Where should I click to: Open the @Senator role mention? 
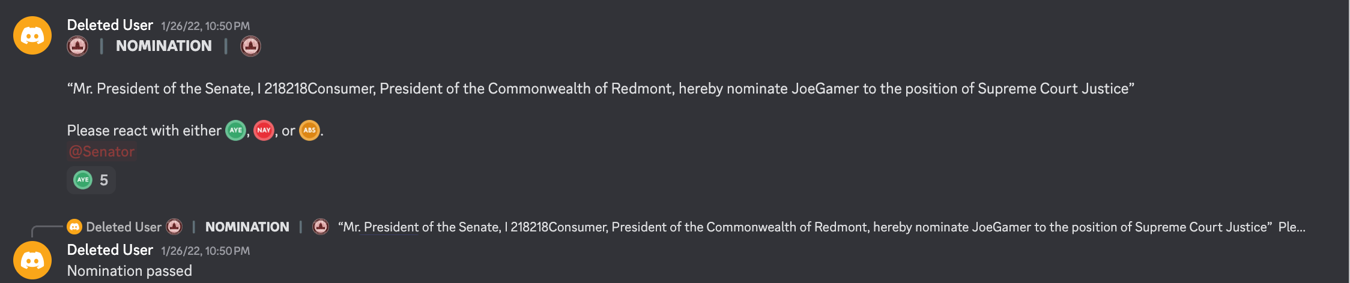point(101,152)
